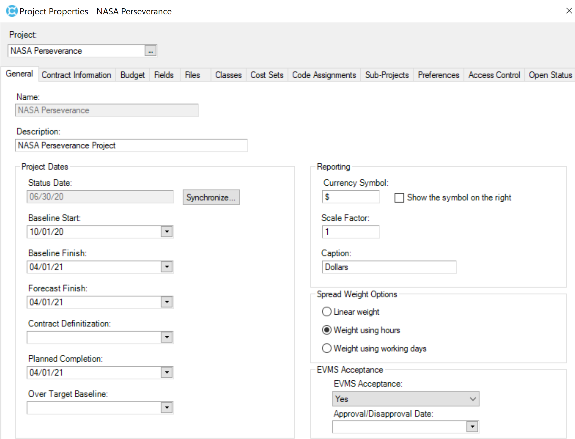575x439 pixels.
Task: Switch to the Open Status tab
Action: pos(550,75)
